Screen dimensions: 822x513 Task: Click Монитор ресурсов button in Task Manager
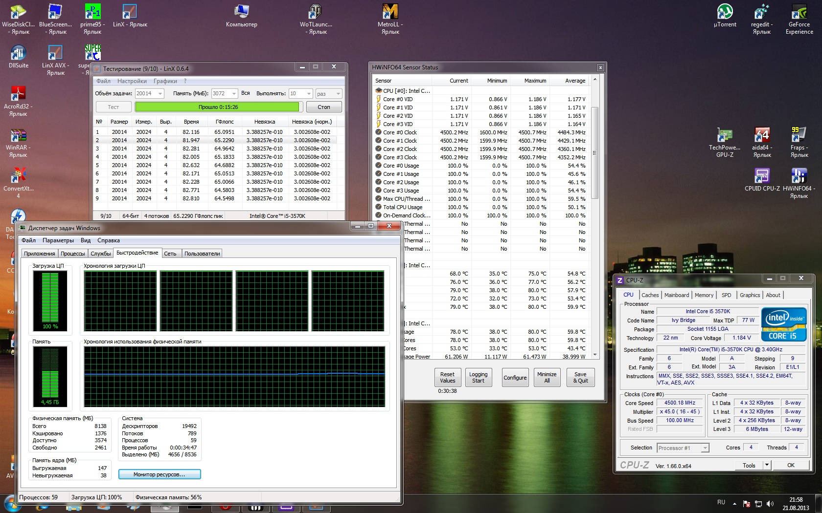tap(160, 474)
